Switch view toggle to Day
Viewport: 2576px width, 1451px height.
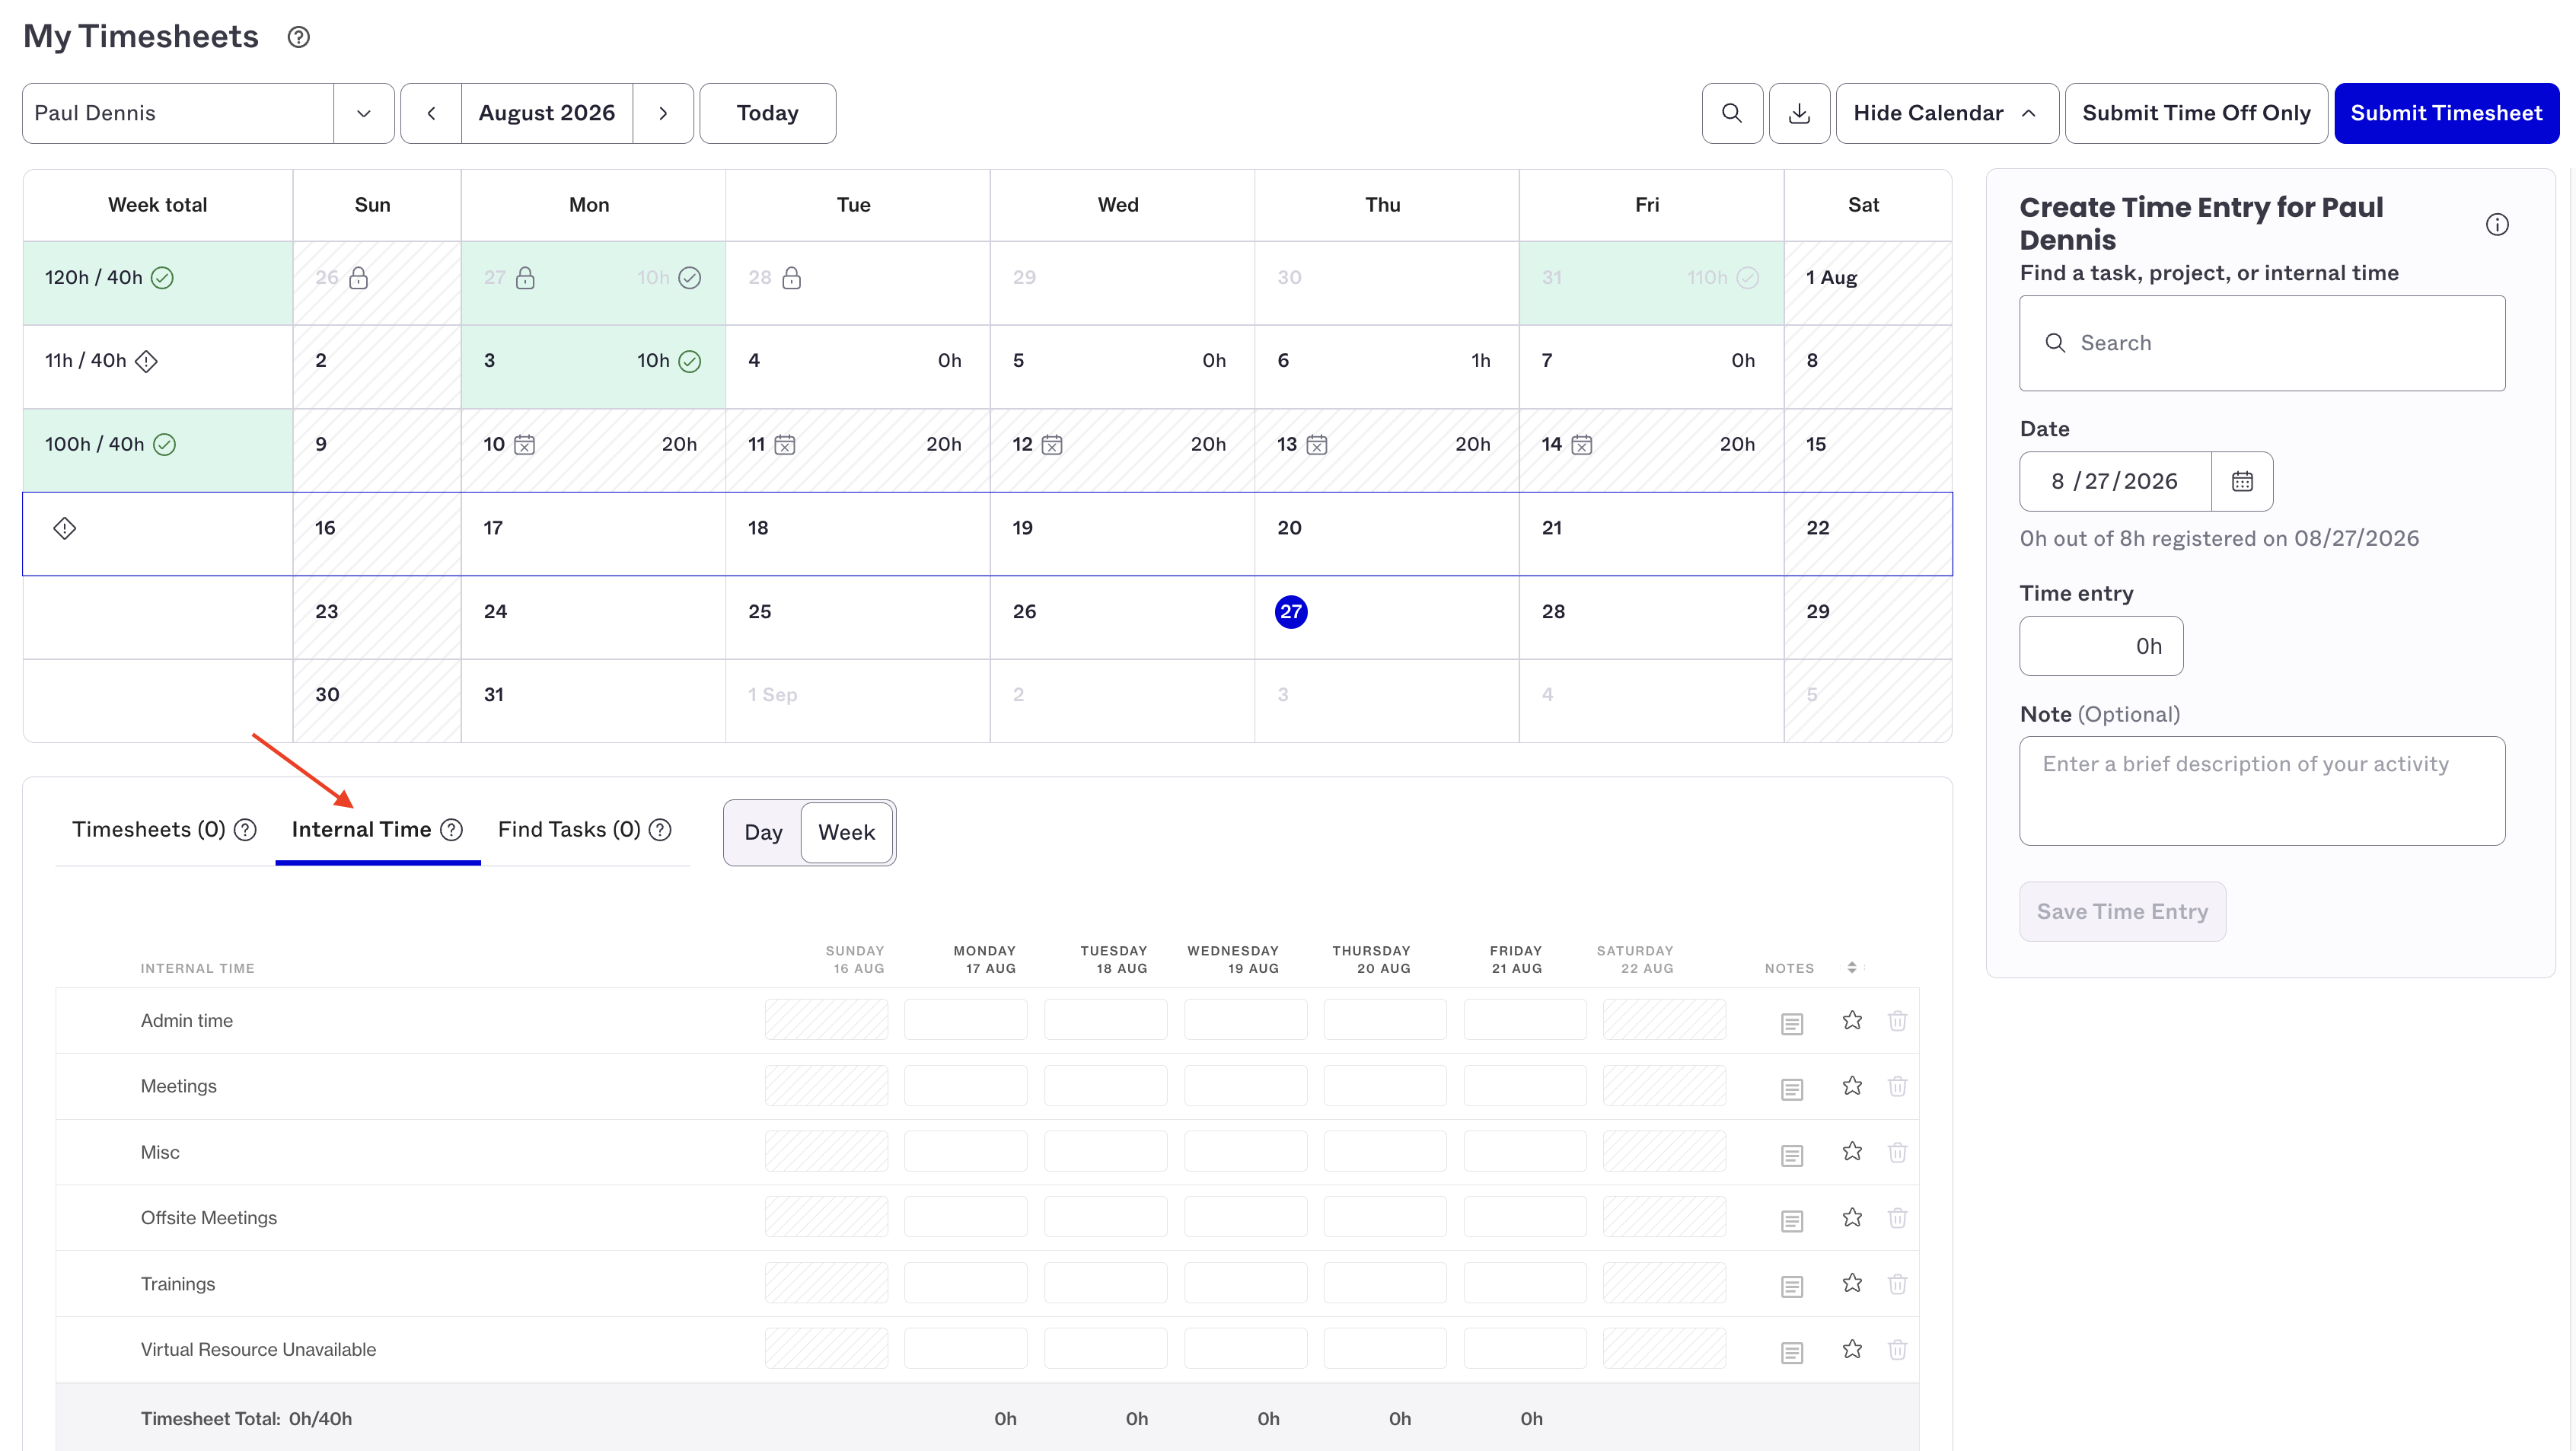point(763,832)
